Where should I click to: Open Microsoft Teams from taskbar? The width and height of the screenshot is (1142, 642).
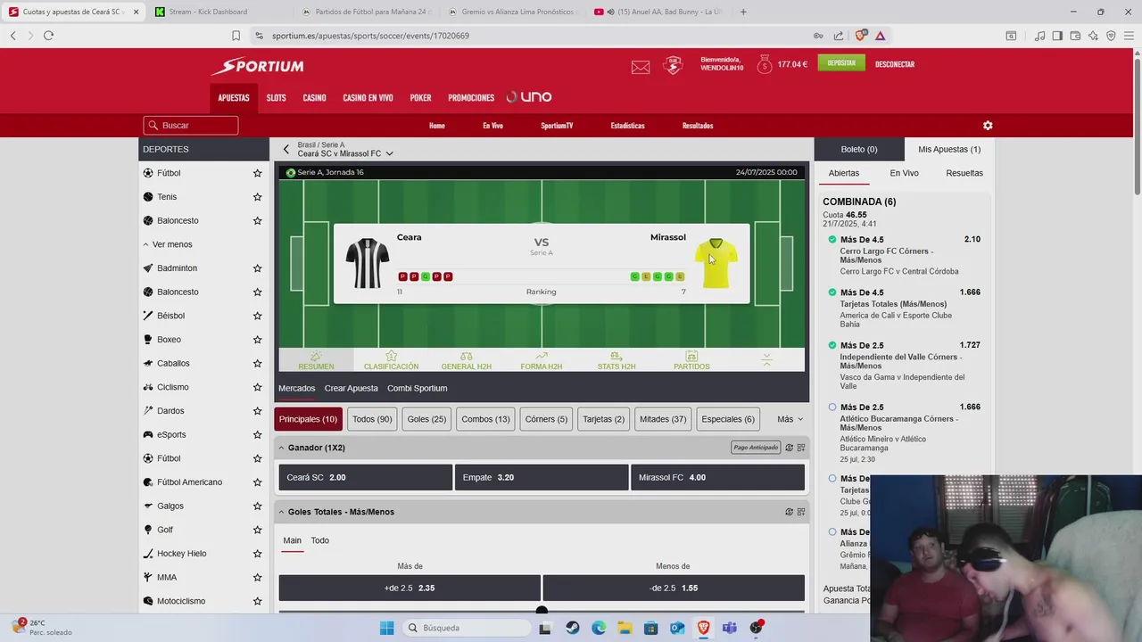pos(729,628)
